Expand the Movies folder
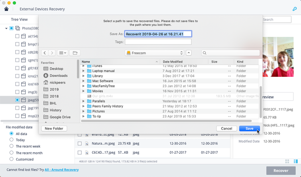 pyautogui.click(x=83, y=91)
